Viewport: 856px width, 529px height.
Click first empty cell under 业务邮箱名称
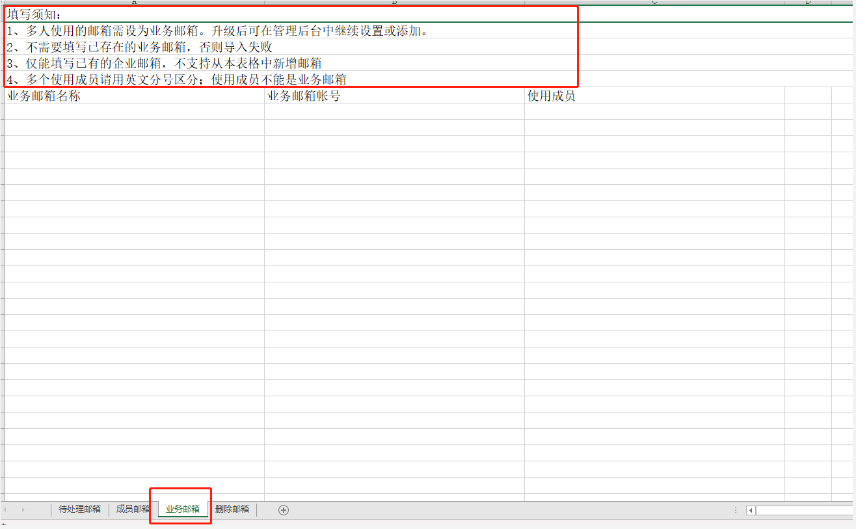tap(134, 111)
